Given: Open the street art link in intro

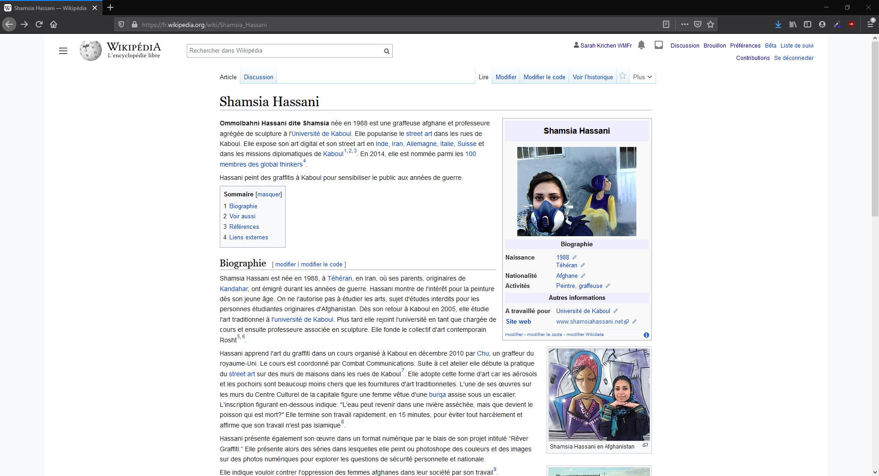Looking at the screenshot, I should [x=419, y=134].
